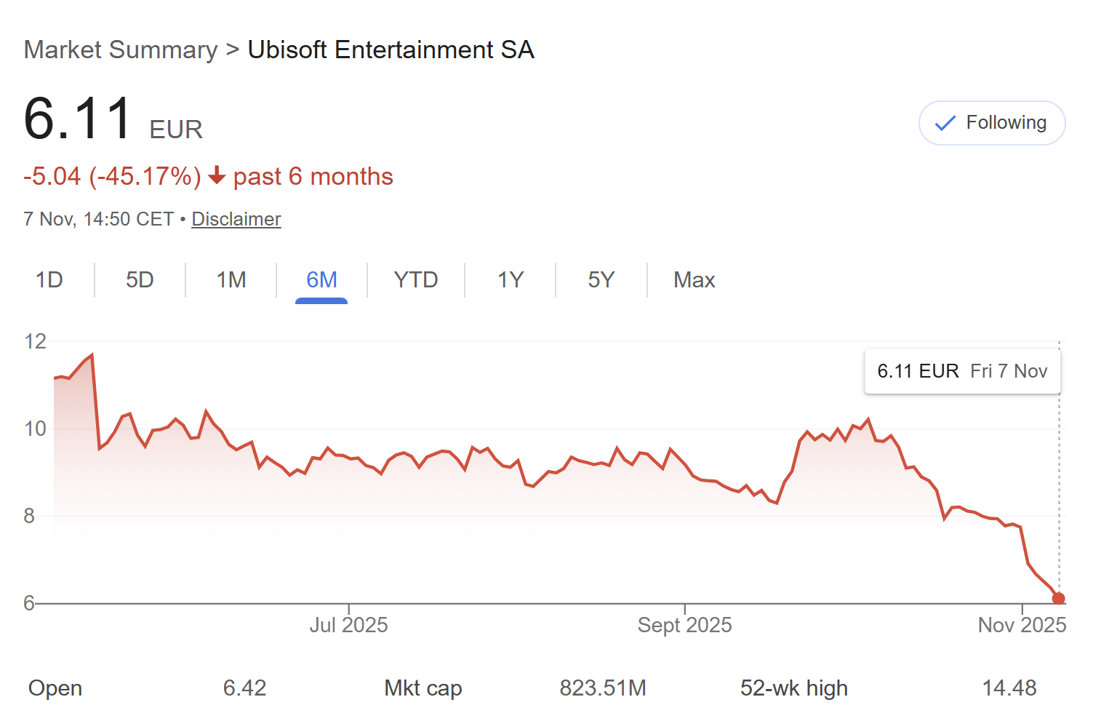
Task: Select the 1D time range tab
Action: pyautogui.click(x=49, y=280)
